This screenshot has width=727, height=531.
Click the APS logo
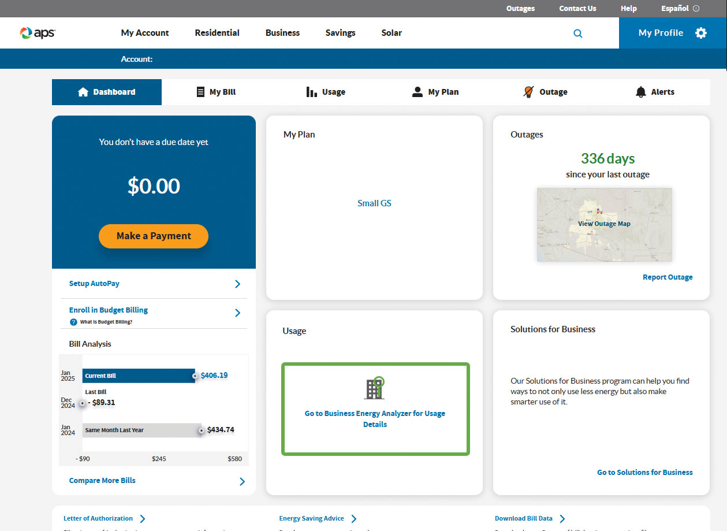(38, 33)
